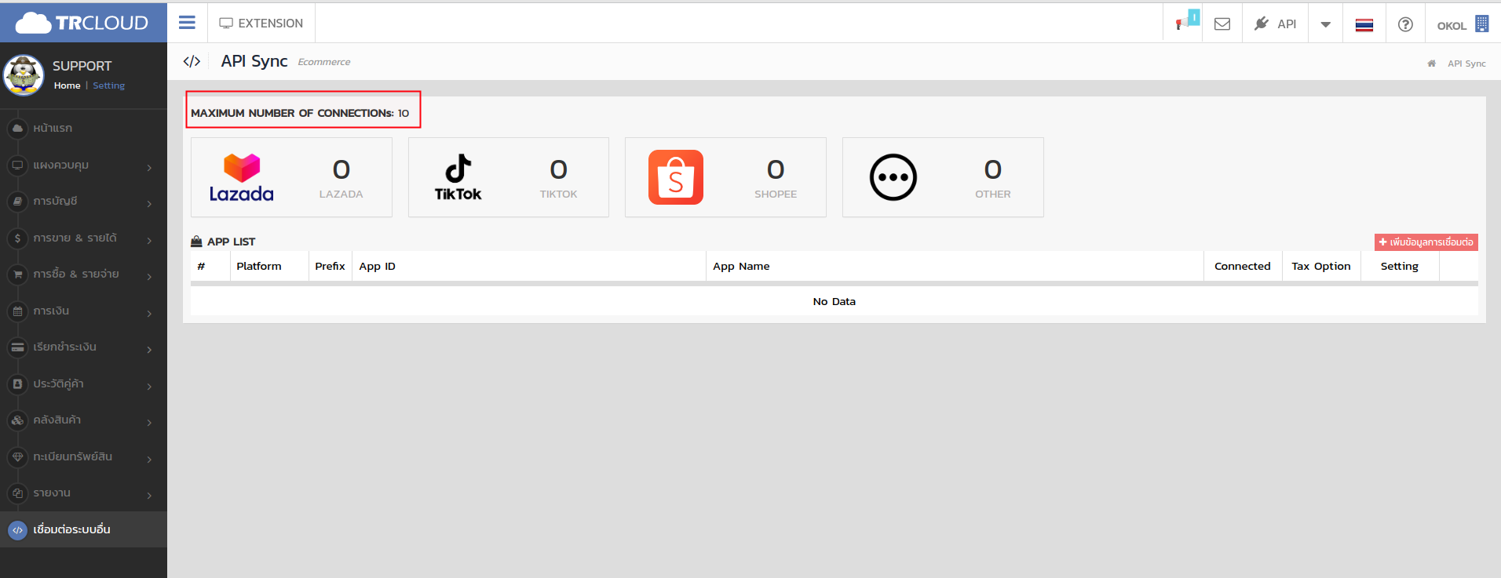Open the OKOL company menu
This screenshot has height=578, width=1501.
pyautogui.click(x=1463, y=24)
